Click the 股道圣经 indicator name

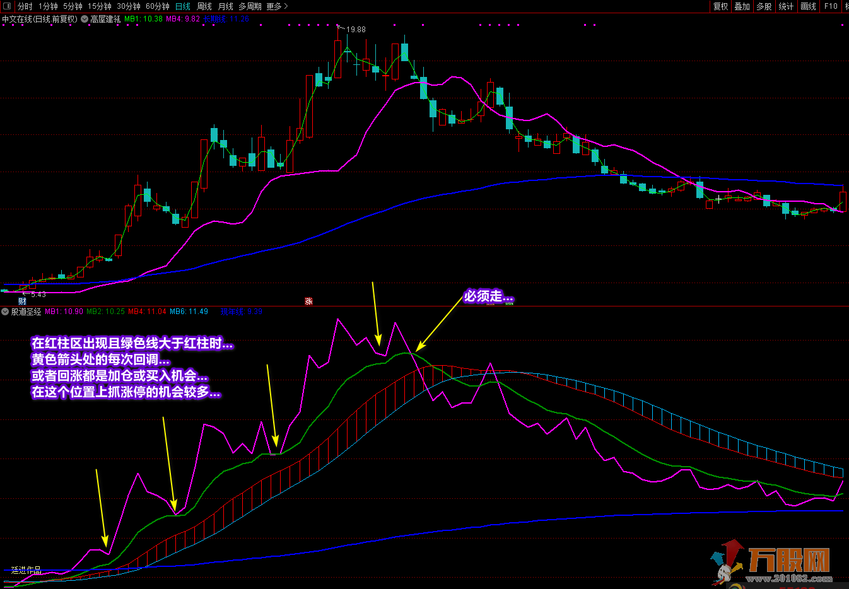26,312
